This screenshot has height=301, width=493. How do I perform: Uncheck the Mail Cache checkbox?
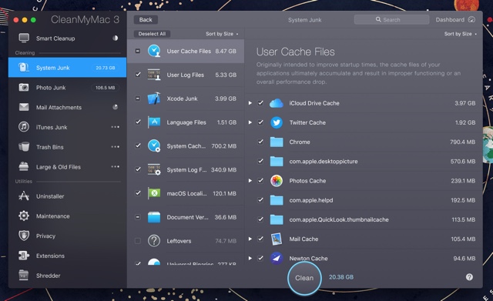pyautogui.click(x=260, y=239)
